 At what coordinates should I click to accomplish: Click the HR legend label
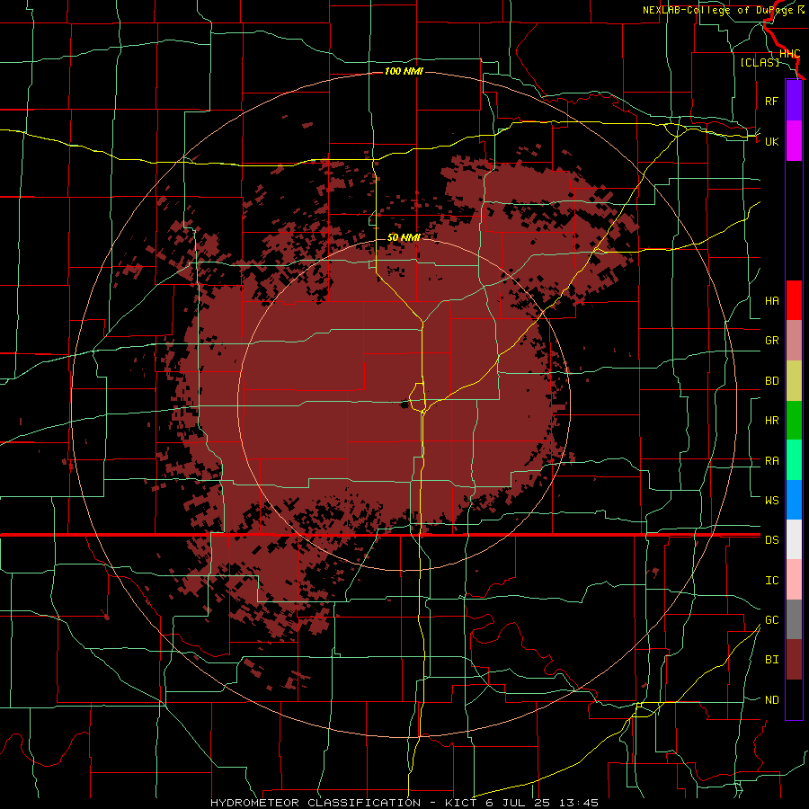click(x=771, y=421)
